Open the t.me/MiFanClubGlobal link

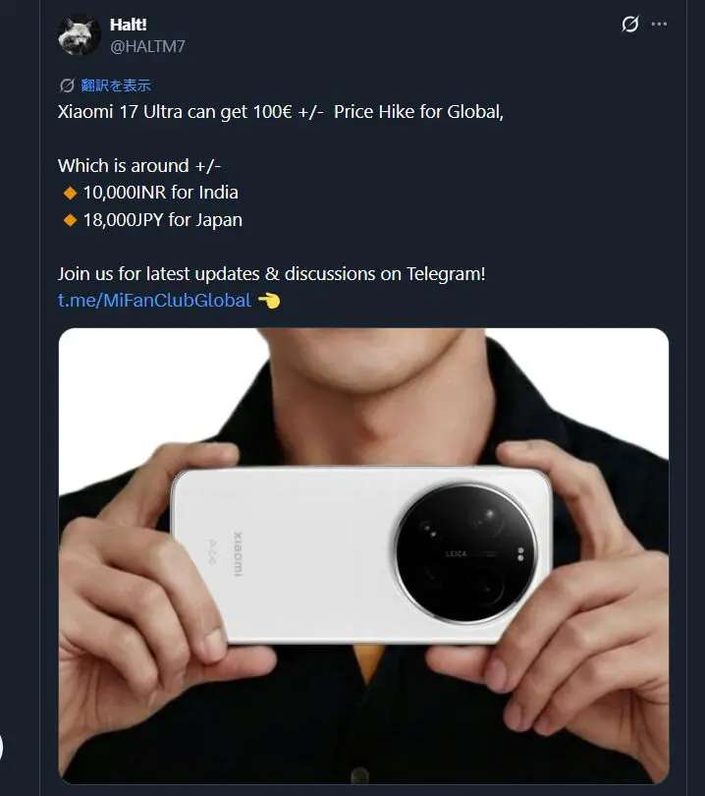tap(154, 301)
